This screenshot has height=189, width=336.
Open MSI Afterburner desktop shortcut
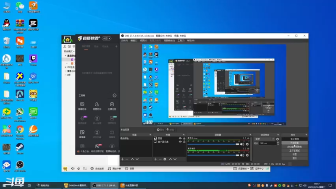20,115
